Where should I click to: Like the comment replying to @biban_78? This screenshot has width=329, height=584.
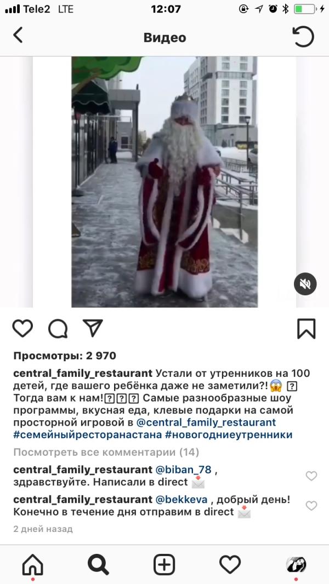[x=311, y=476]
